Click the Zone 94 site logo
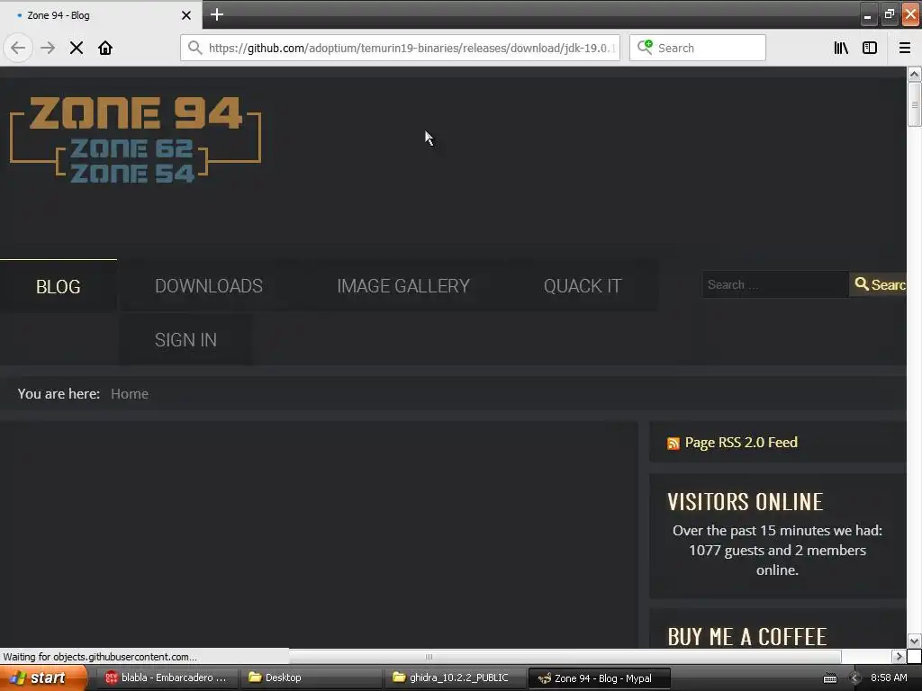The width and height of the screenshot is (922, 691). 135,139
